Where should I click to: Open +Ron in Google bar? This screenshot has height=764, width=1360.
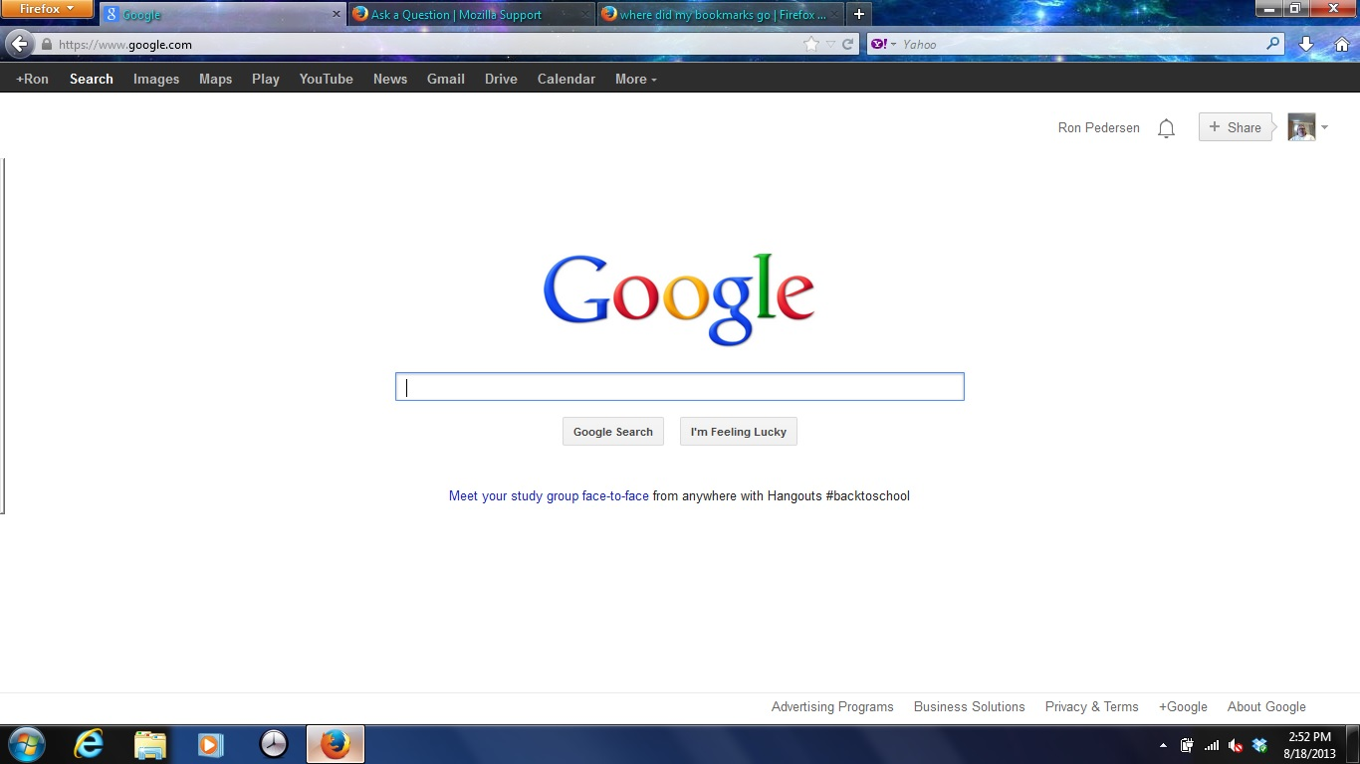pyautogui.click(x=32, y=79)
